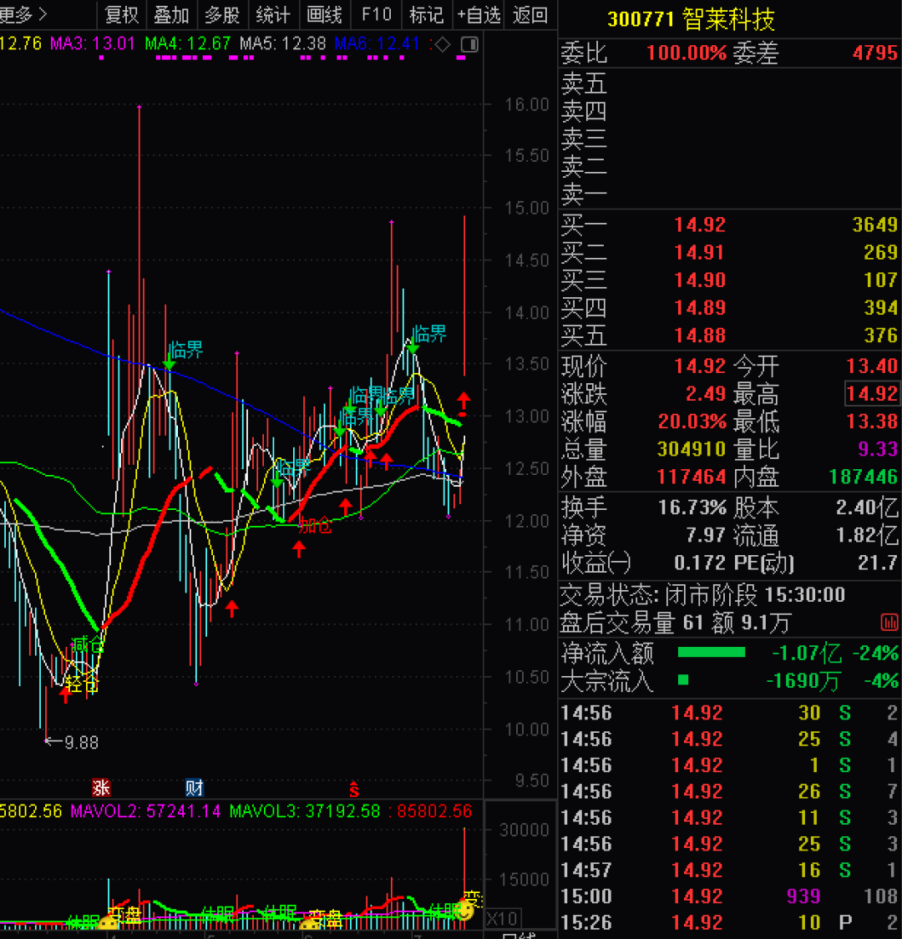Select the MAVOL3: 37192.58 label

click(x=305, y=811)
